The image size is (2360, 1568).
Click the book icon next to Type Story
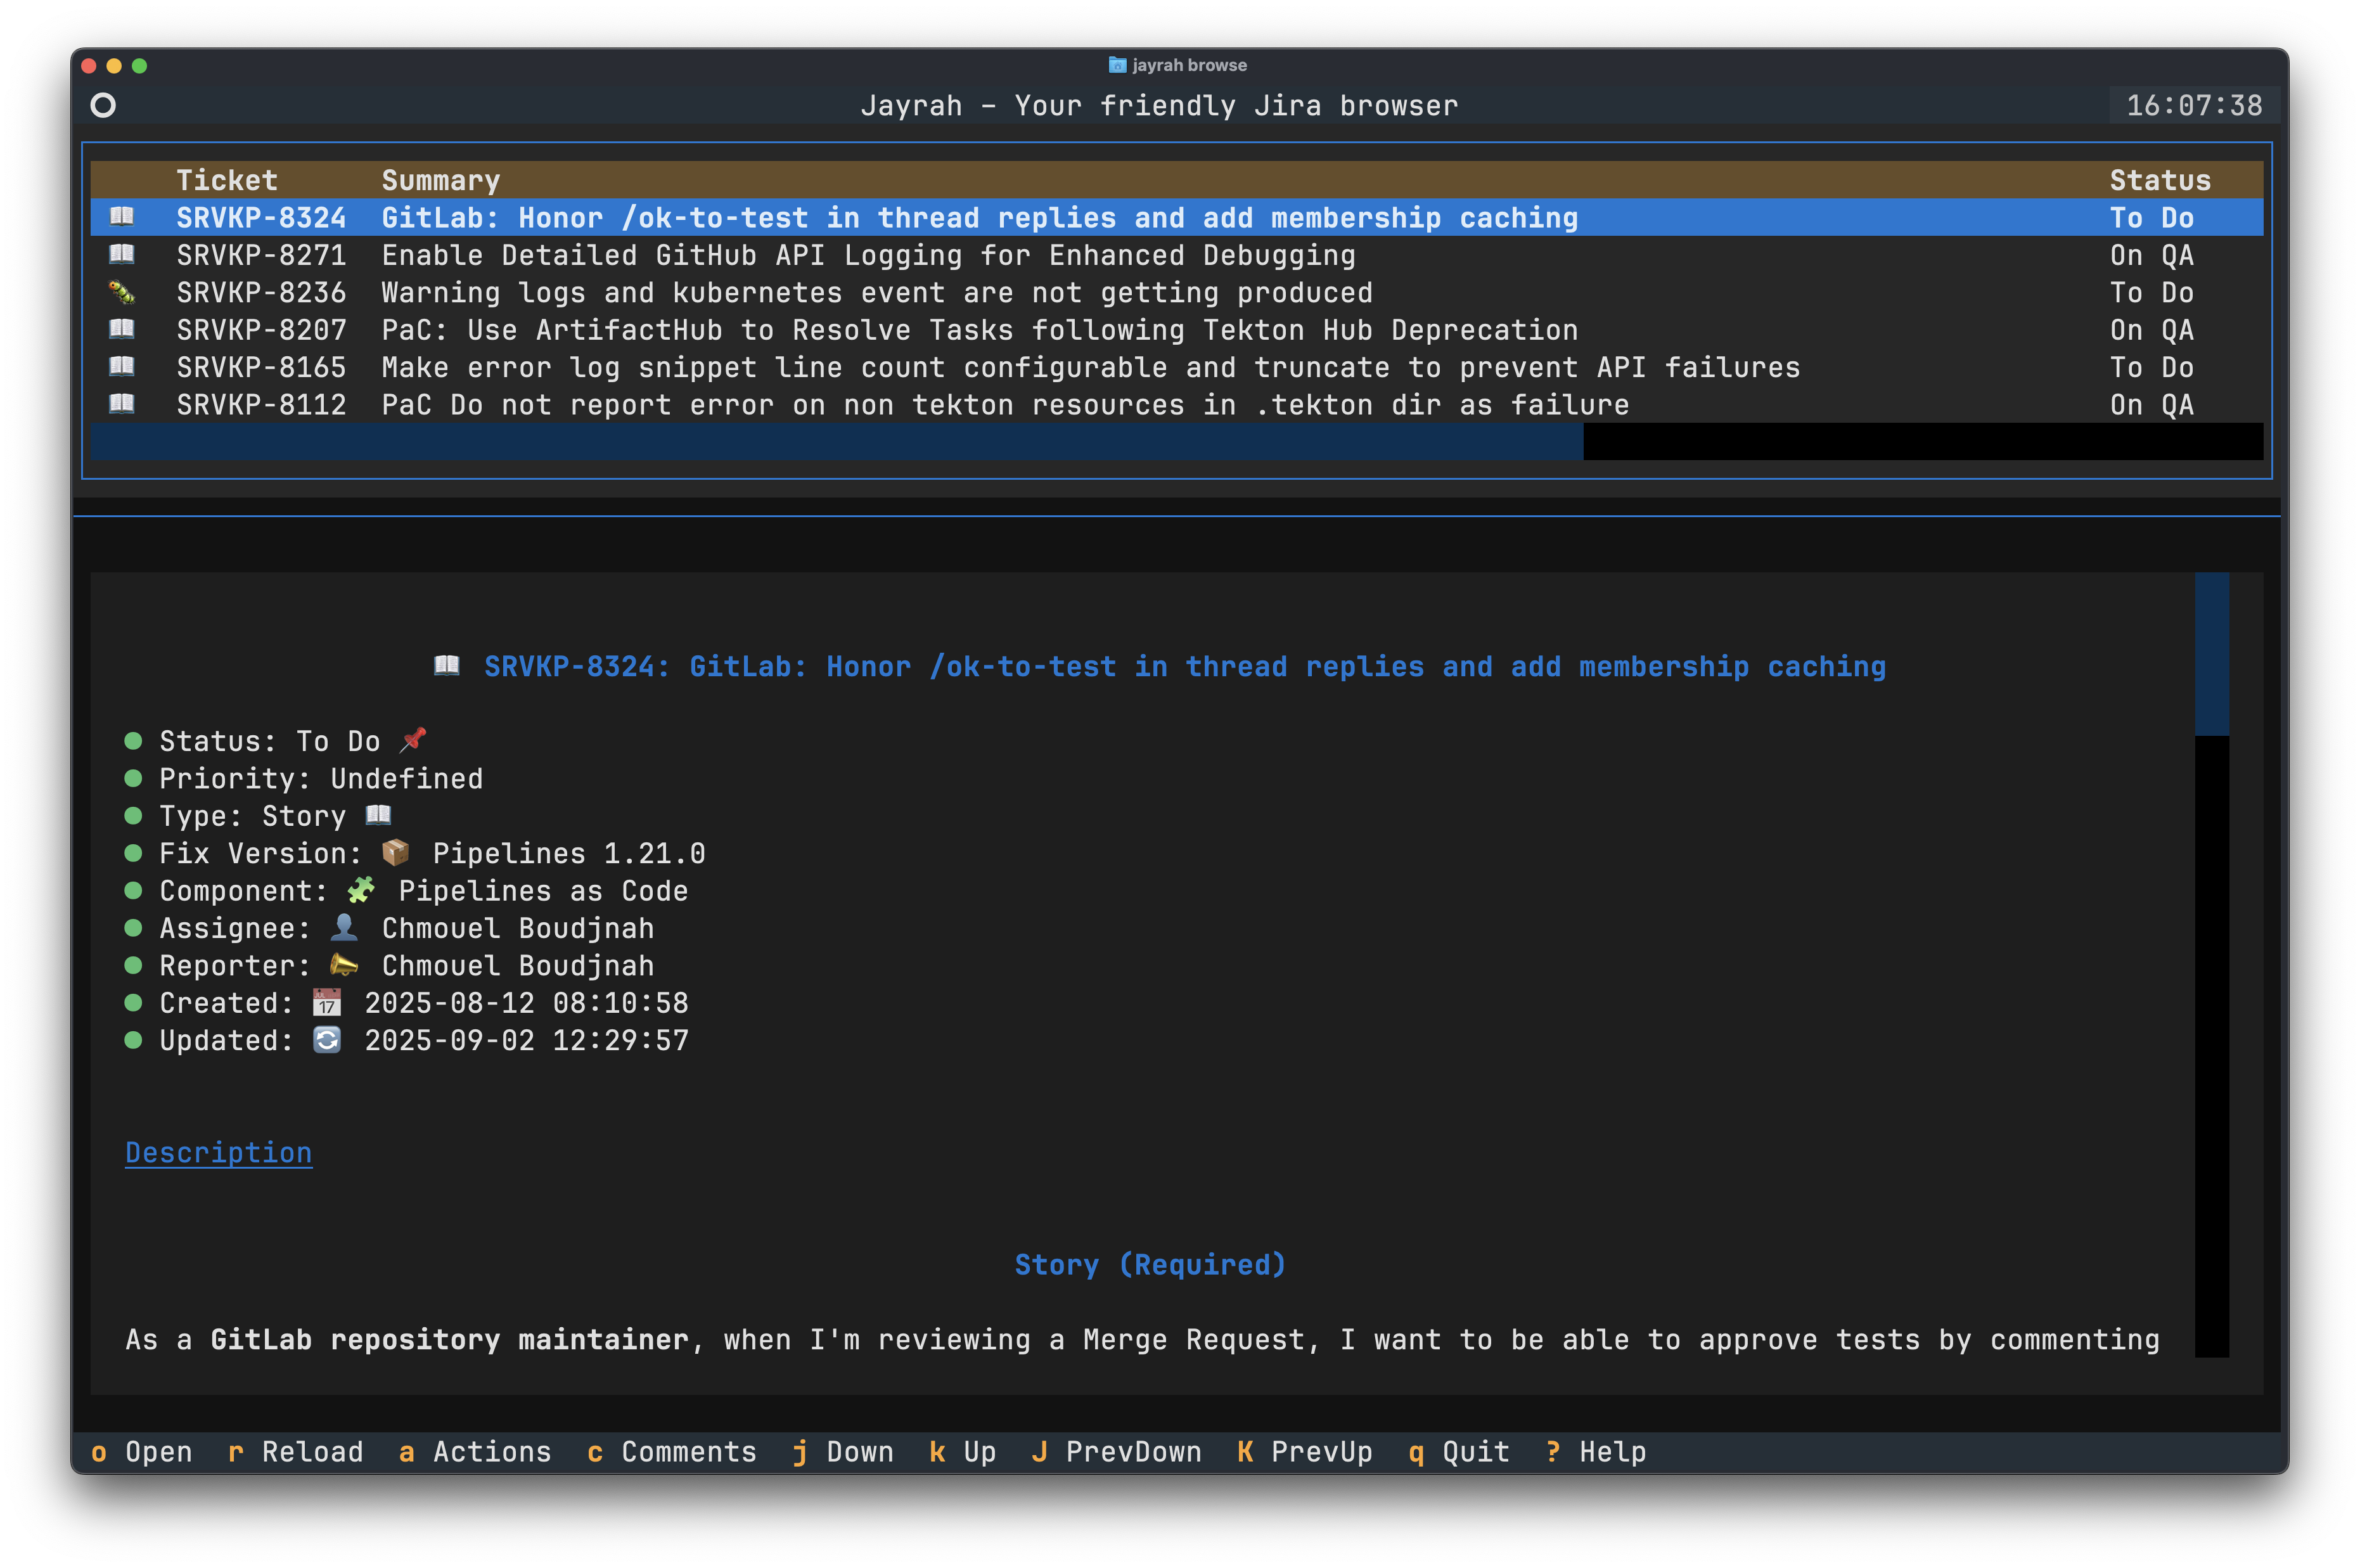click(378, 815)
